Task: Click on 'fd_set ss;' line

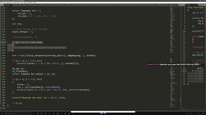Action: (x=18, y=69)
